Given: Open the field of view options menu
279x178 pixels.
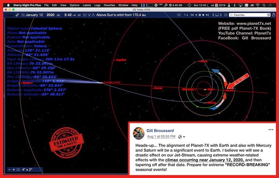Looking at the screenshot, I should point(18,170).
